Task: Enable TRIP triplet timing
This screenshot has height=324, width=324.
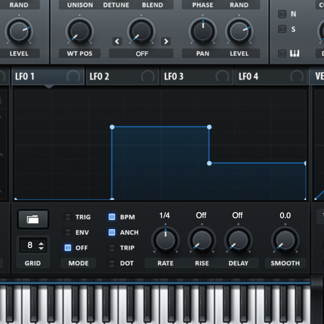Action: point(112,248)
